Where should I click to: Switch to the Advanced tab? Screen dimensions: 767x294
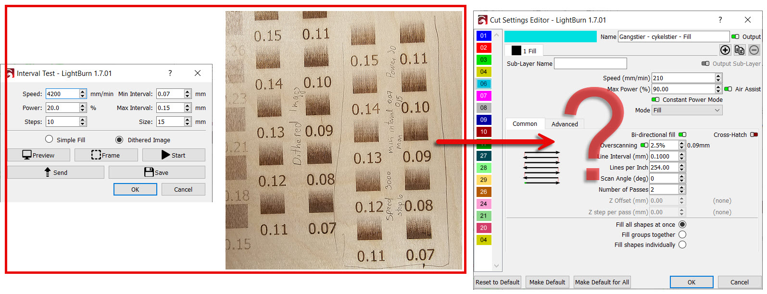click(565, 124)
